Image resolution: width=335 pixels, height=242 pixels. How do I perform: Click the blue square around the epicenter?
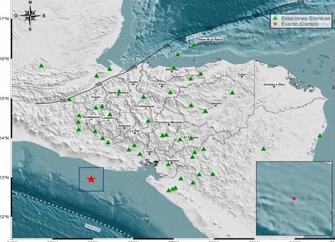pos(91,179)
